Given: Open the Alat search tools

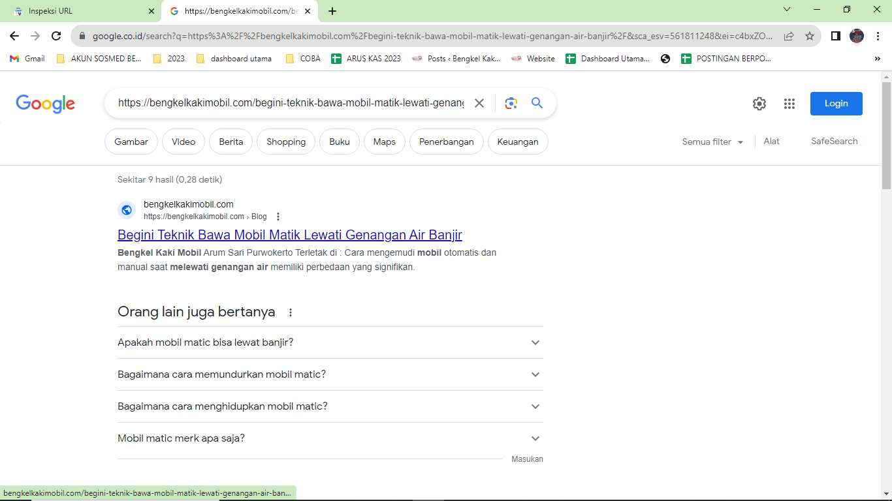Looking at the screenshot, I should (772, 141).
